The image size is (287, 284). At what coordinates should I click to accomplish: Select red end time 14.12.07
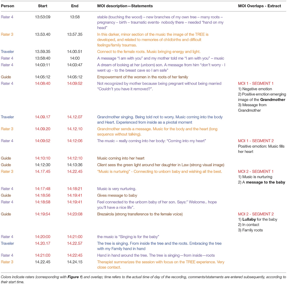(x=75, y=117)
